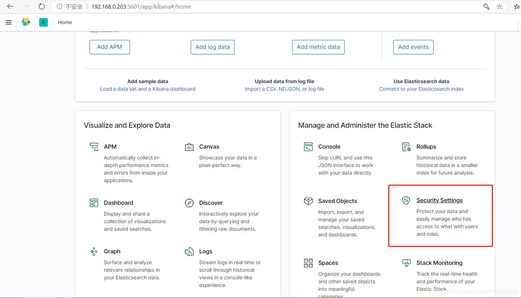Reload the page with refresh icon
The image size is (521, 298).
click(42, 6)
